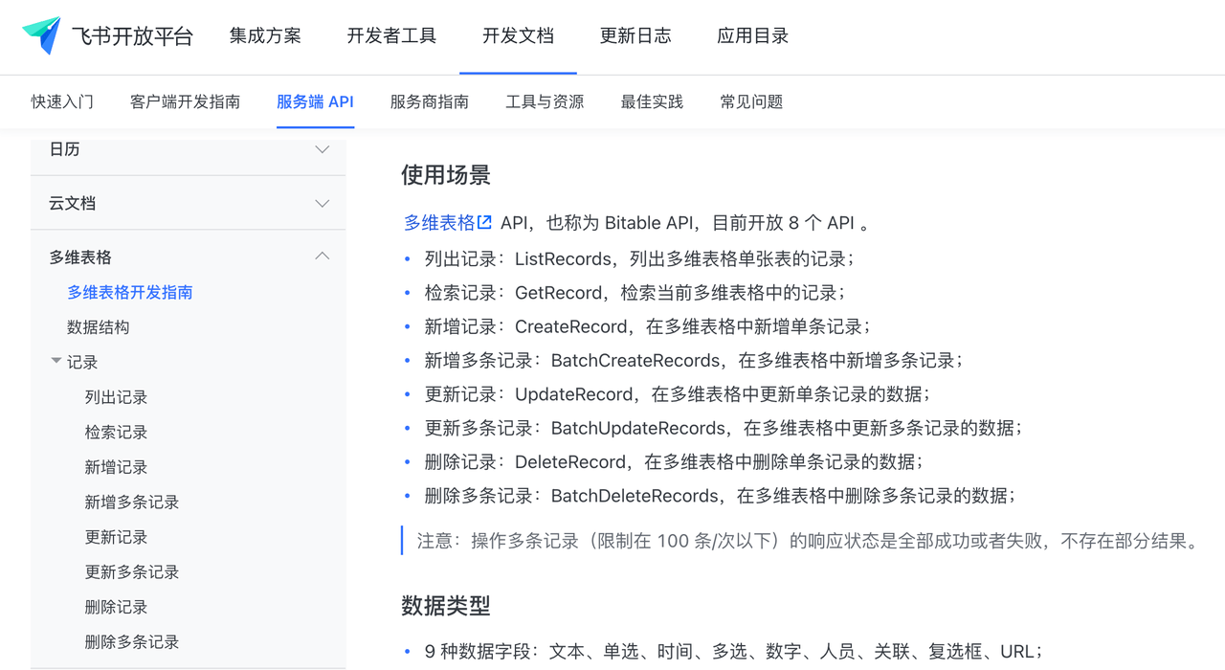This screenshot has width=1225, height=670.
Task: Open 删除多条记录 sidebar page
Action: (x=132, y=642)
